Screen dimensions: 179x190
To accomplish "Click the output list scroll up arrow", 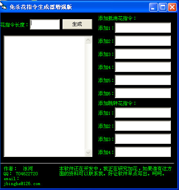I will [88, 40].
